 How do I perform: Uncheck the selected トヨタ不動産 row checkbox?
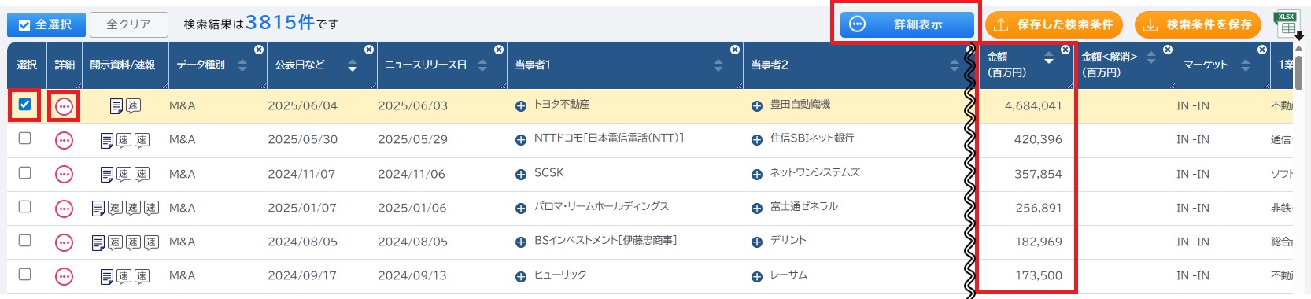point(24,104)
